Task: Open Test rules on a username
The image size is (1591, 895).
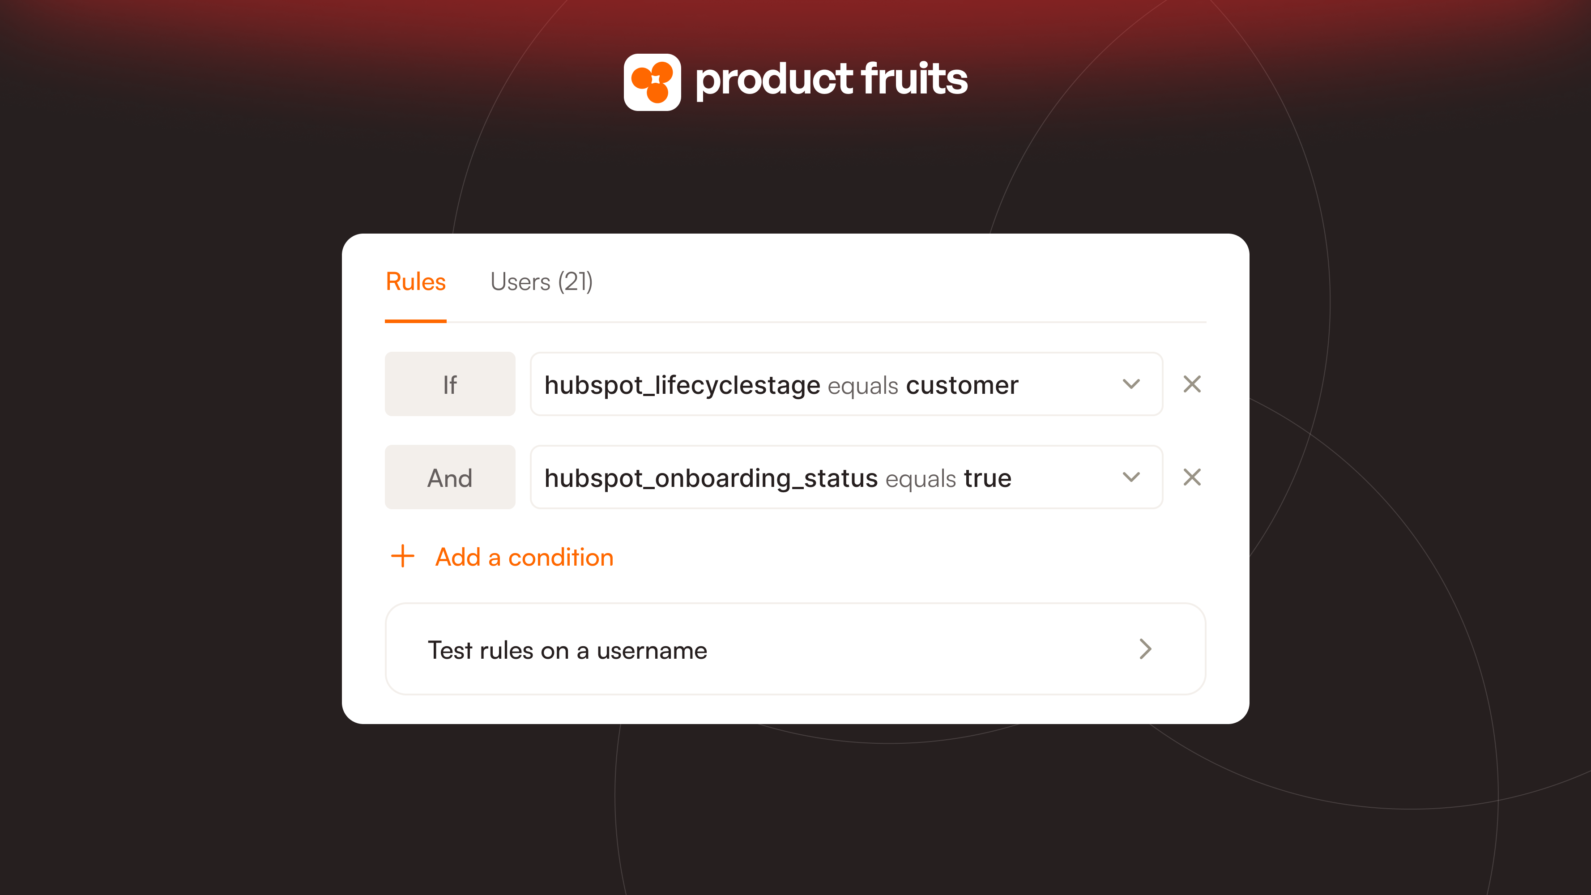Action: [x=567, y=649]
